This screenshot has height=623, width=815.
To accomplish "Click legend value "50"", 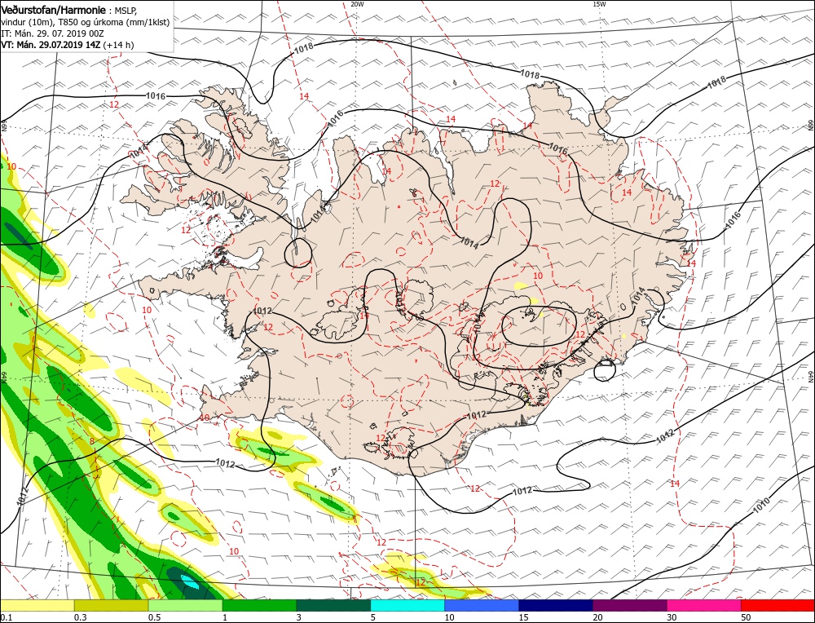I will [x=746, y=617].
